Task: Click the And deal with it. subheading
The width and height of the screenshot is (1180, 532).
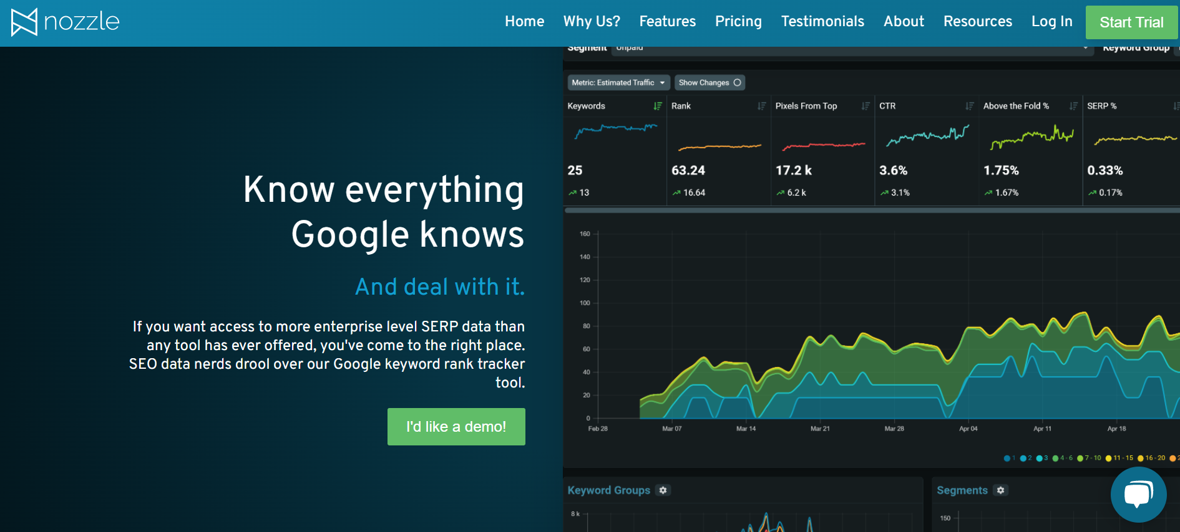Action: pyautogui.click(x=440, y=287)
